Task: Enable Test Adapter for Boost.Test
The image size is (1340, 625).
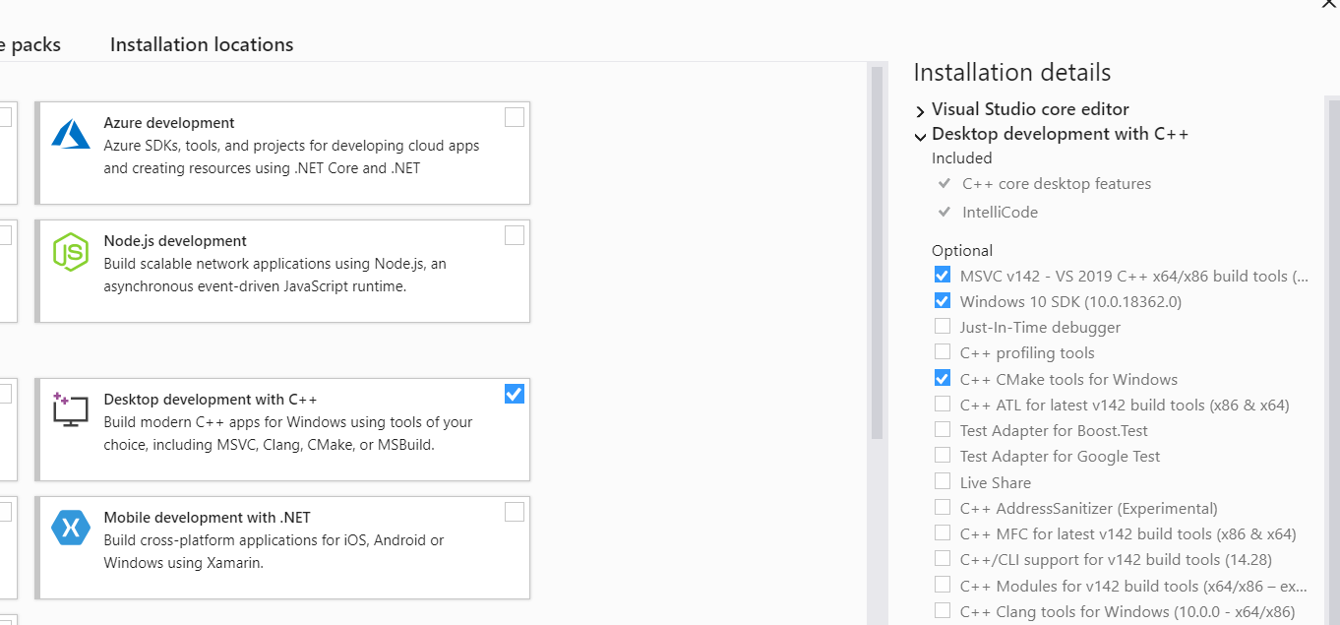Action: tap(943, 430)
